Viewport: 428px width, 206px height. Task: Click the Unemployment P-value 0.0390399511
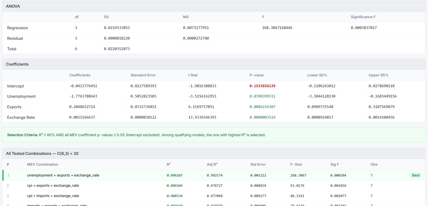pyautogui.click(x=262, y=96)
